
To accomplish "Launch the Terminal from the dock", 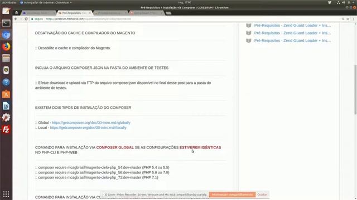I will [x=6, y=23].
